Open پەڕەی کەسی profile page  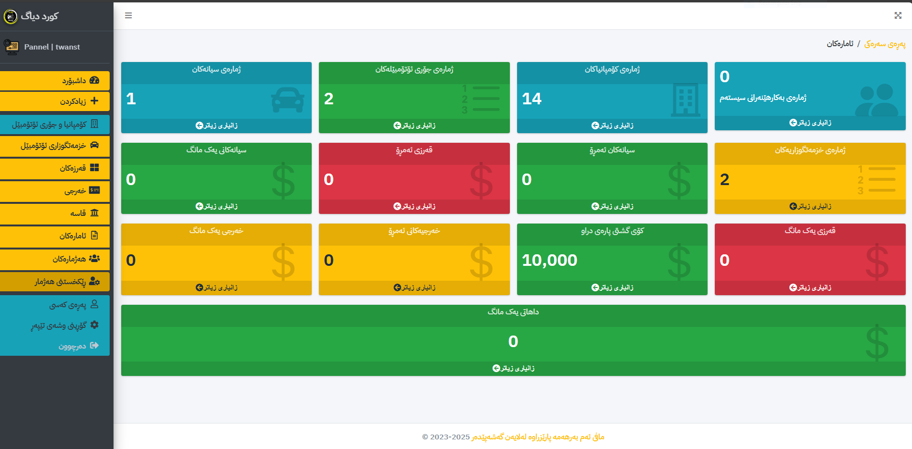coord(55,305)
